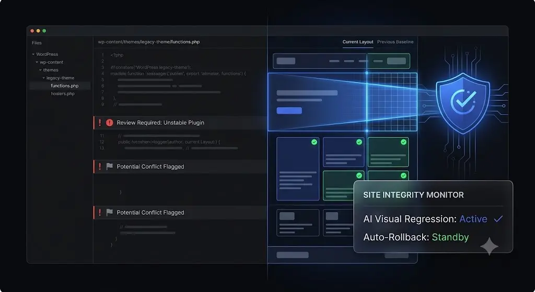Click the green check badge on the tall left card
This screenshot has height=292, width=535.
pyautogui.click(x=314, y=142)
